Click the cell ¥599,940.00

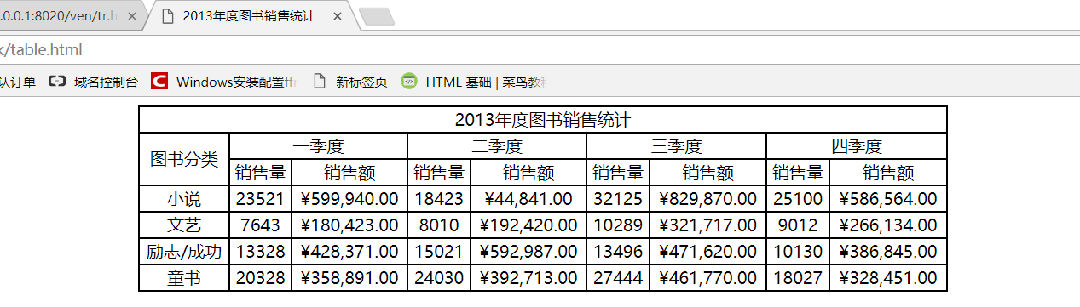coord(350,199)
